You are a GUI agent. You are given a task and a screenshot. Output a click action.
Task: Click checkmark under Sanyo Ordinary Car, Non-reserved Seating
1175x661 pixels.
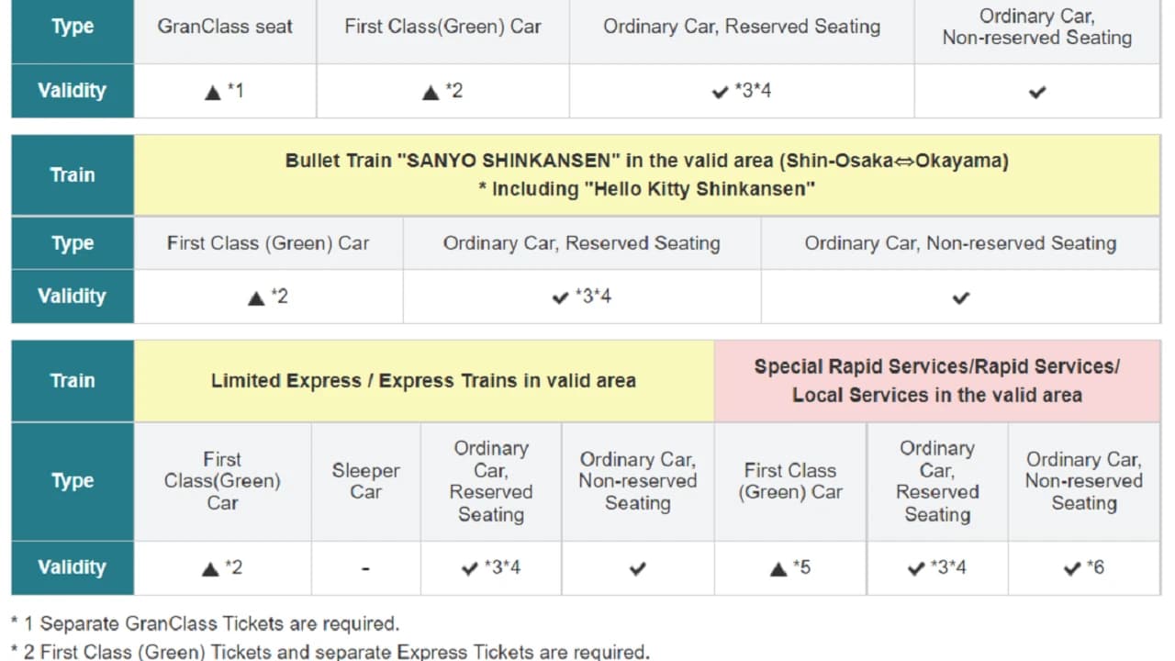pyautogui.click(x=961, y=297)
